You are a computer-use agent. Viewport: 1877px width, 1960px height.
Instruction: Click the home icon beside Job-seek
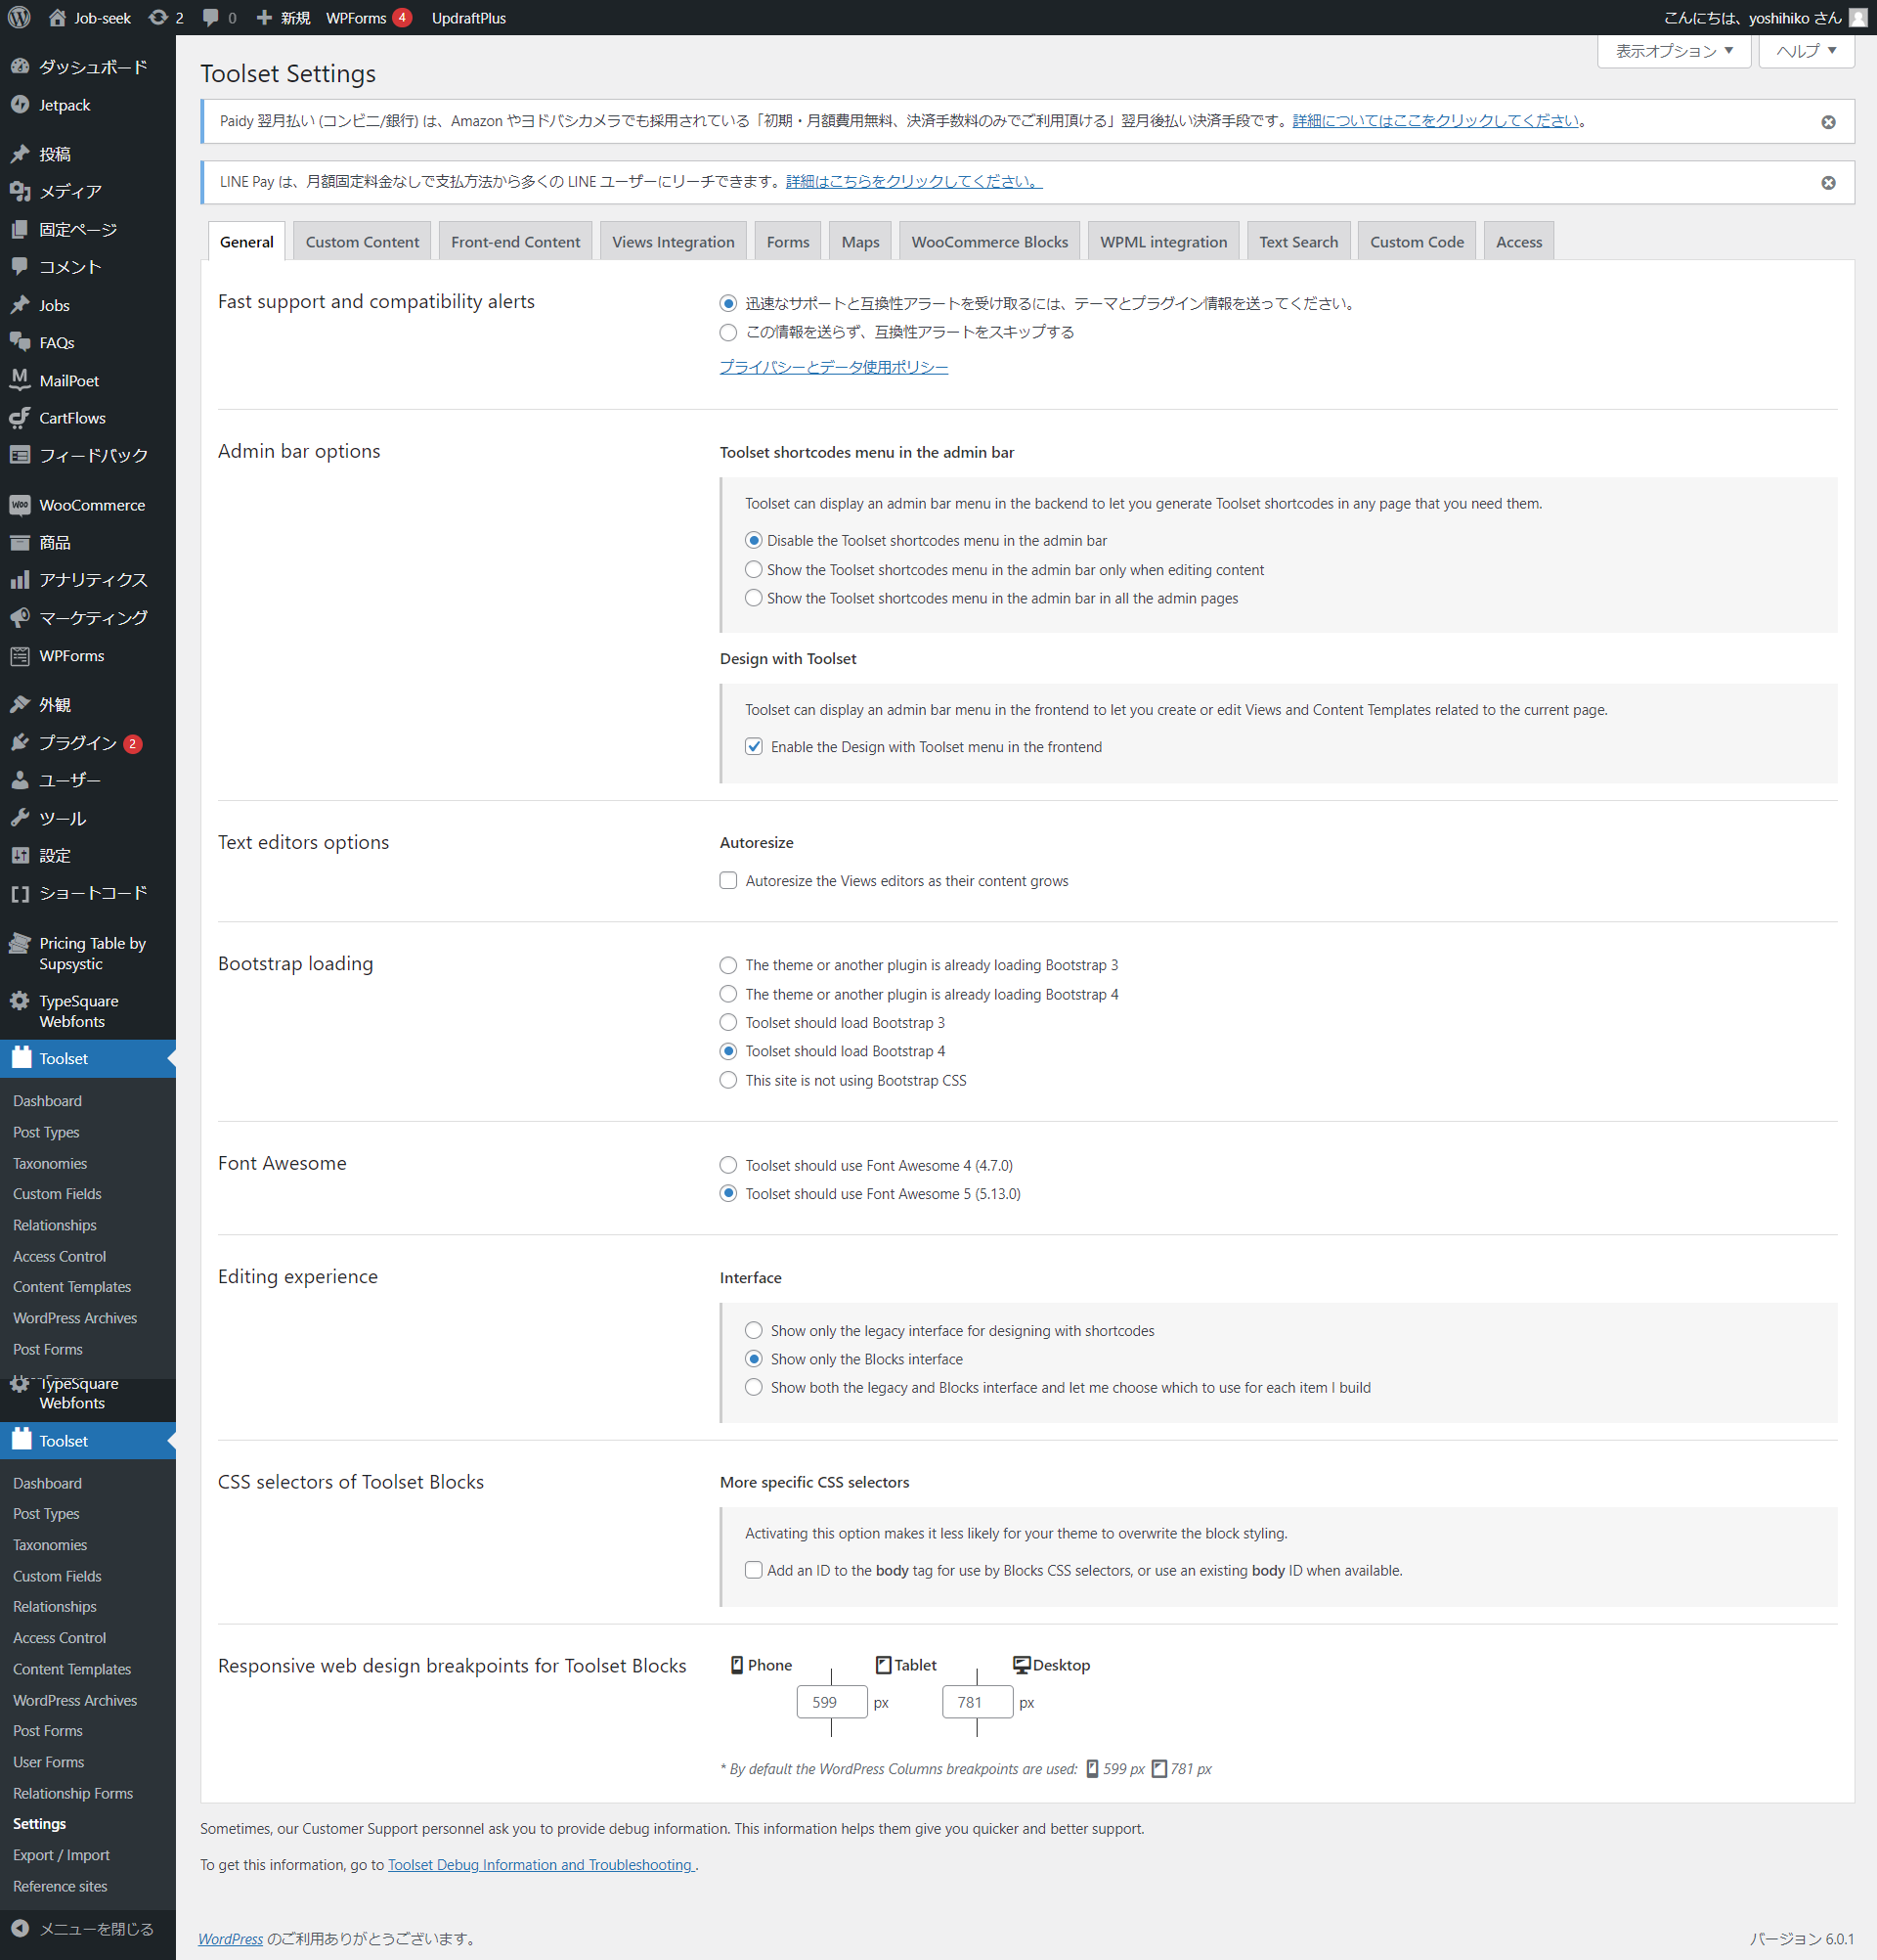coord(57,17)
